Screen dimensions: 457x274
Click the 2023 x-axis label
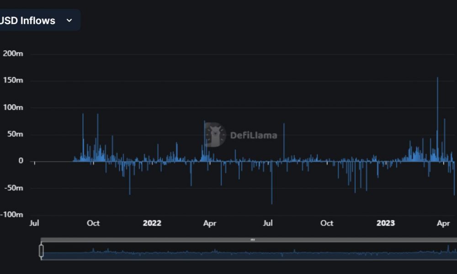pyautogui.click(x=386, y=223)
